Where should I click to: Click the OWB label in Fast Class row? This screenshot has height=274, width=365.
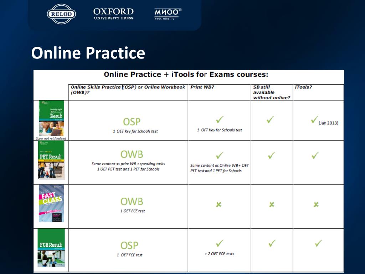[132, 202]
